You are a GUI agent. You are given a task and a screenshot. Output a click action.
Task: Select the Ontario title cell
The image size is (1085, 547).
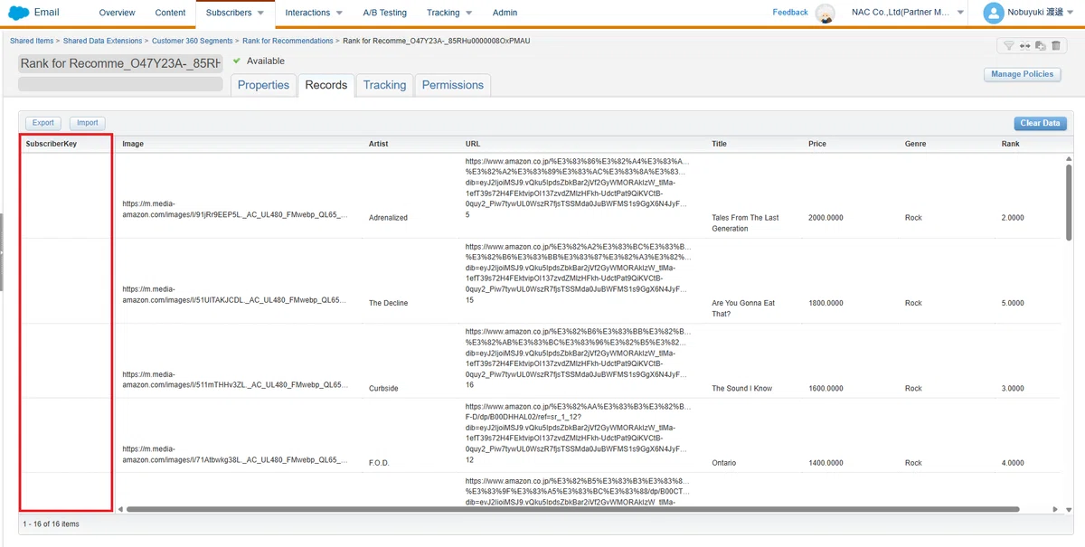click(724, 463)
